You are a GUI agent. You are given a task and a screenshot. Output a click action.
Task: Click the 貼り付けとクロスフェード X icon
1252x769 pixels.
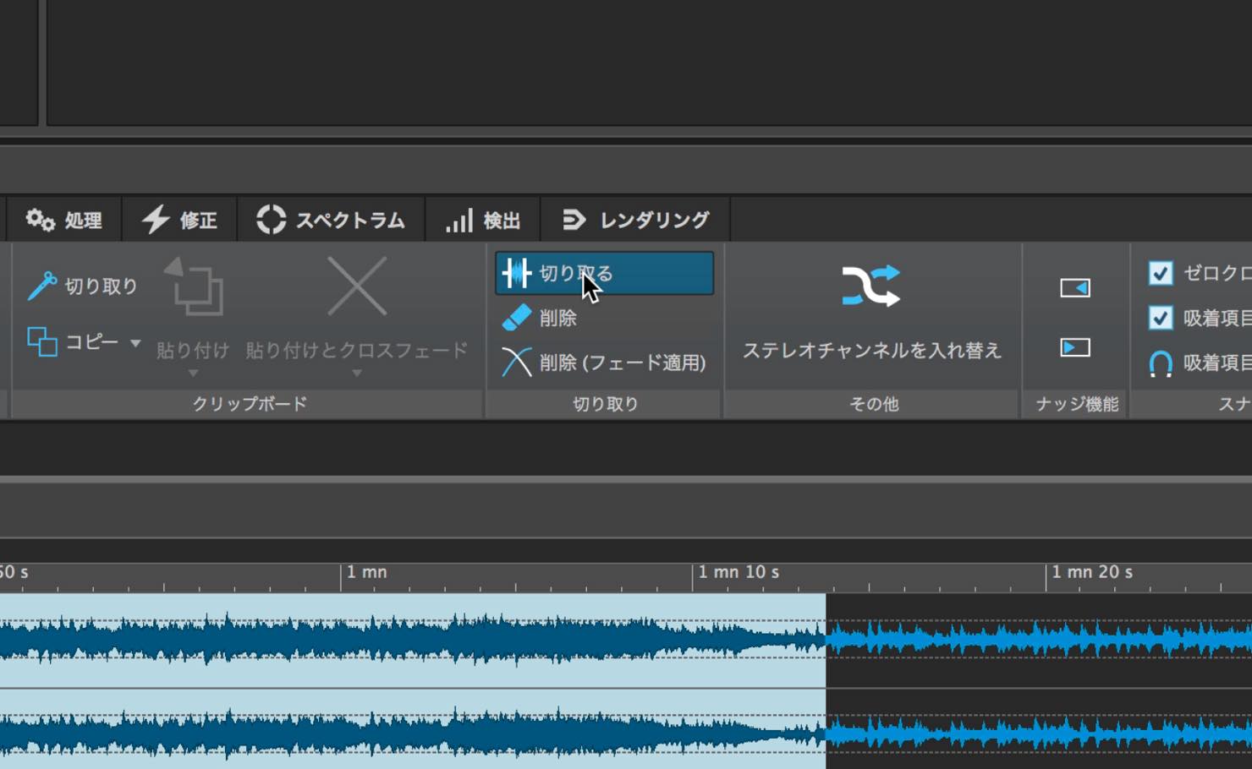[357, 287]
